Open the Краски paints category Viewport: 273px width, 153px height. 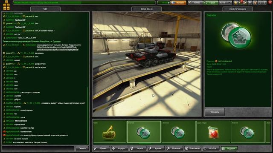click(x=156, y=148)
